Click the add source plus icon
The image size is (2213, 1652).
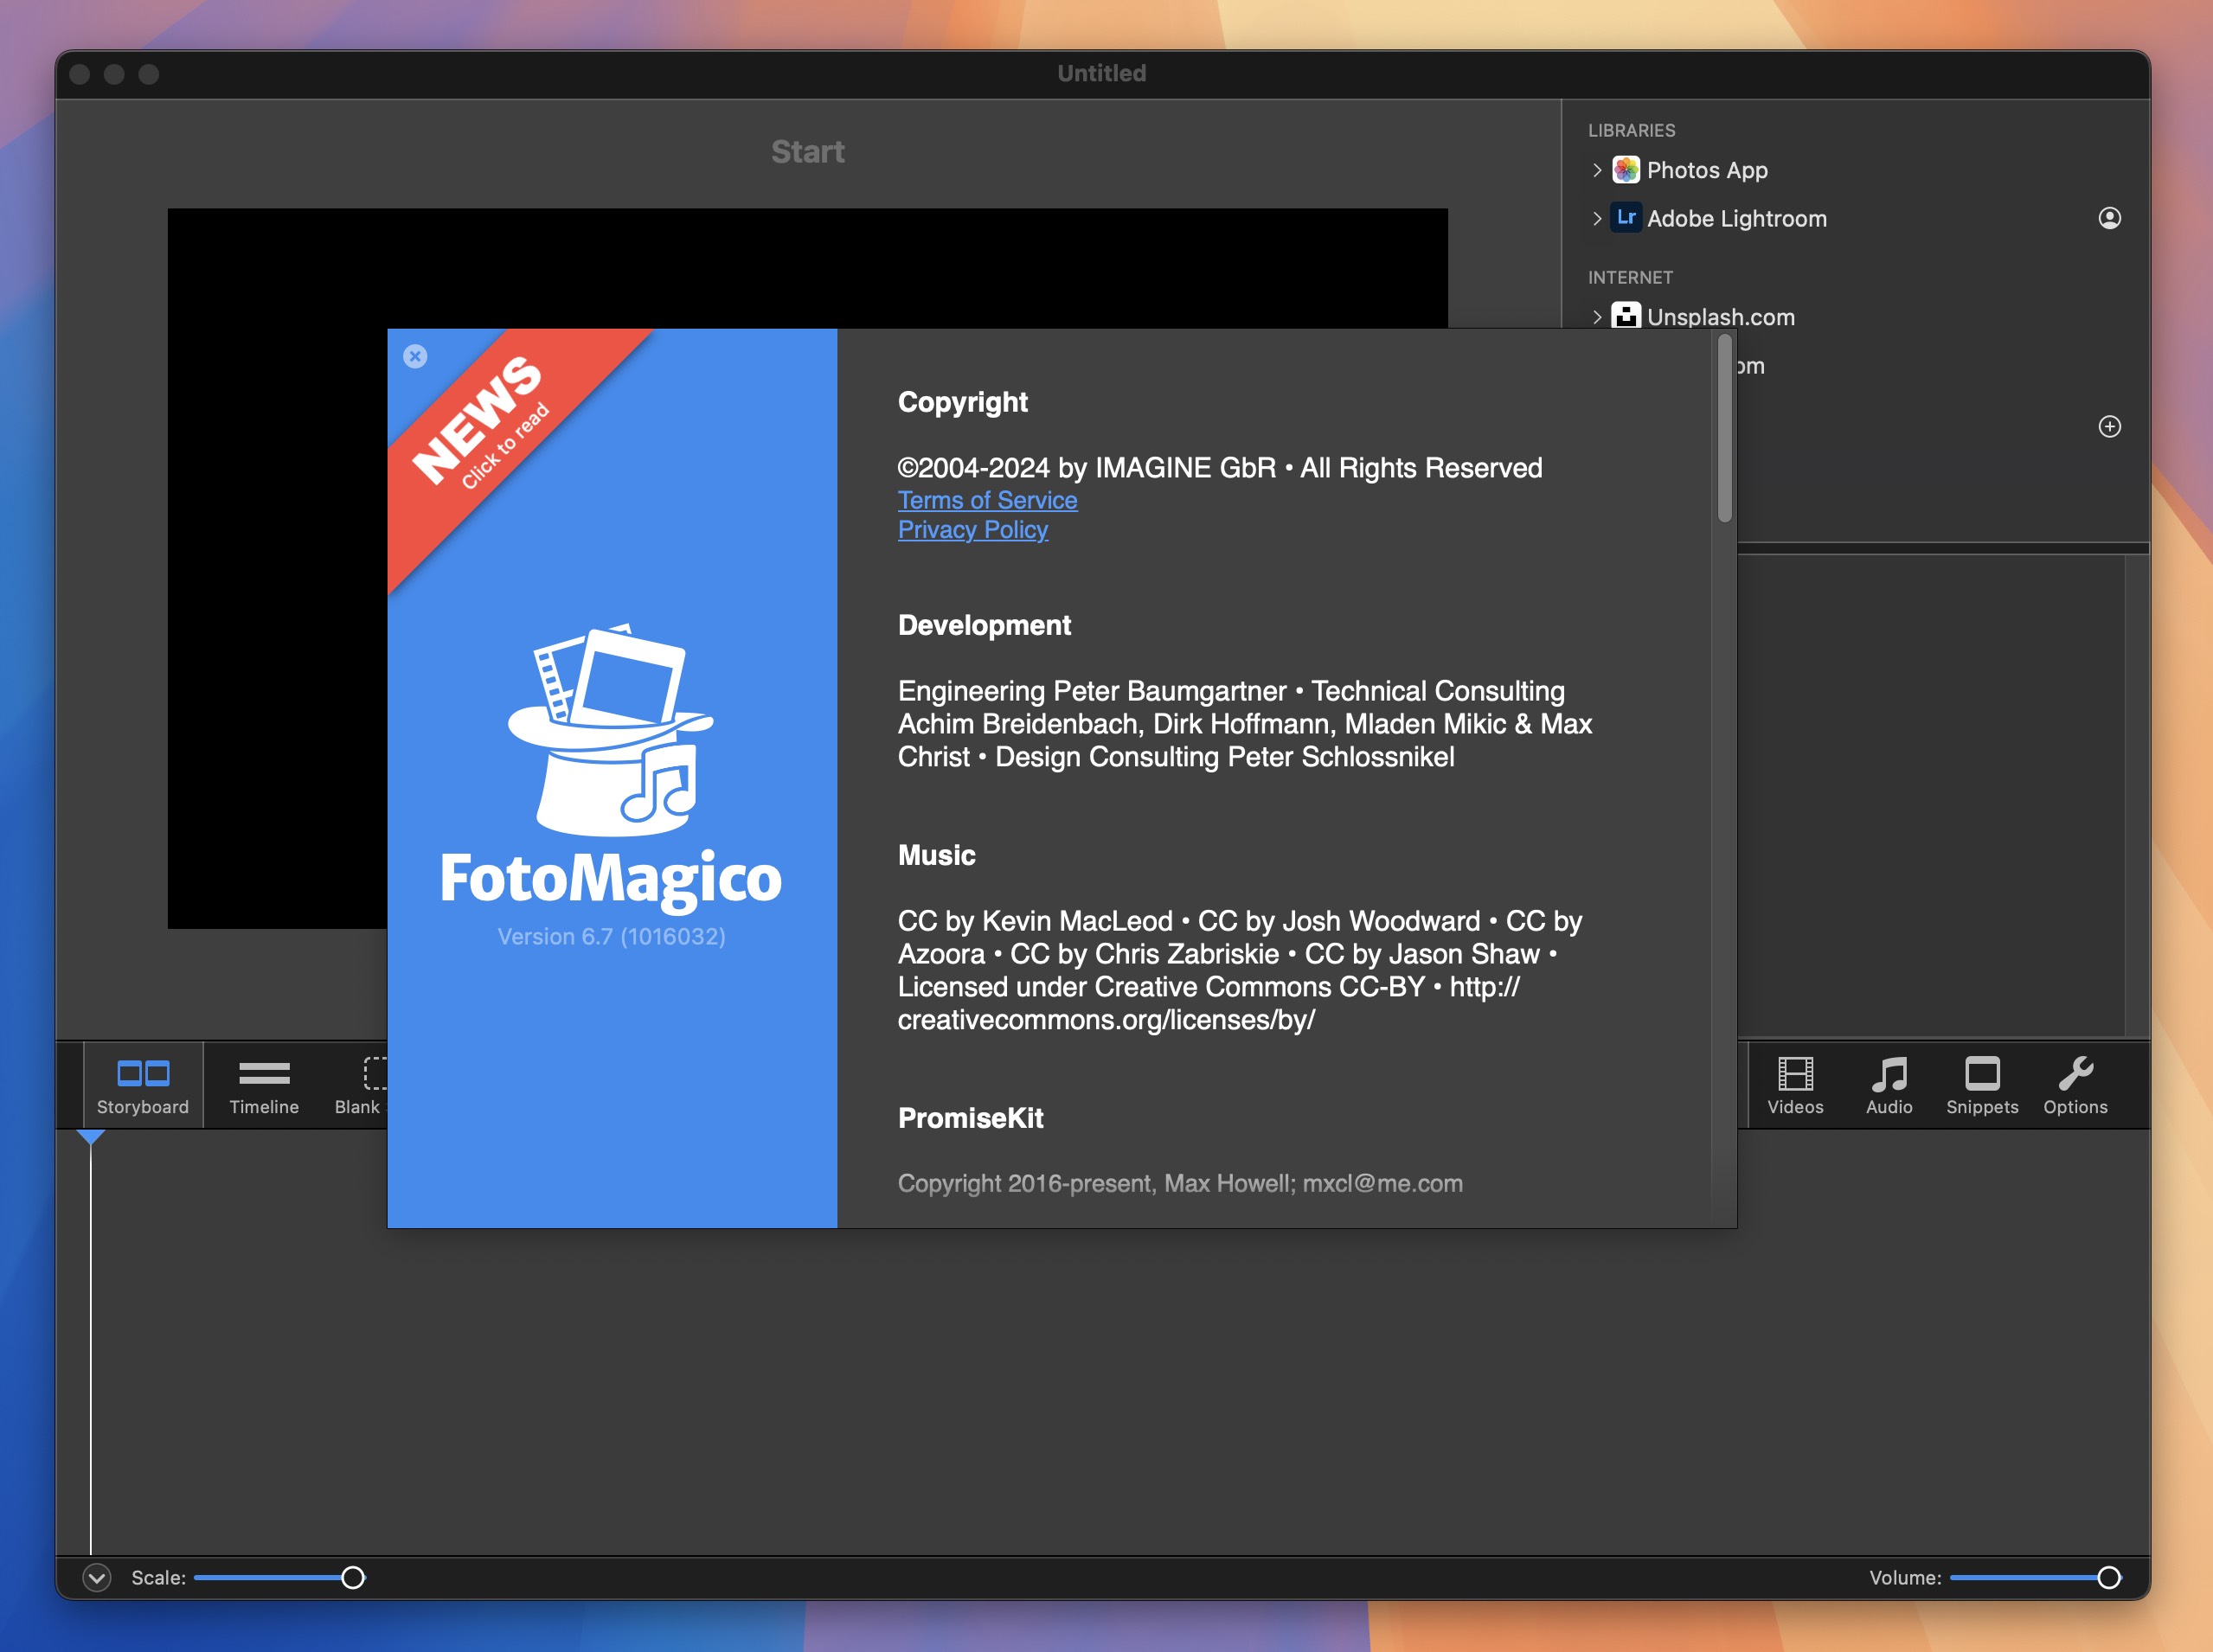click(x=2109, y=427)
